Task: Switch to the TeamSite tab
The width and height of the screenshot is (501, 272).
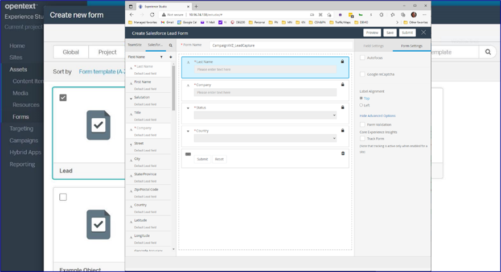Action: 134,45
